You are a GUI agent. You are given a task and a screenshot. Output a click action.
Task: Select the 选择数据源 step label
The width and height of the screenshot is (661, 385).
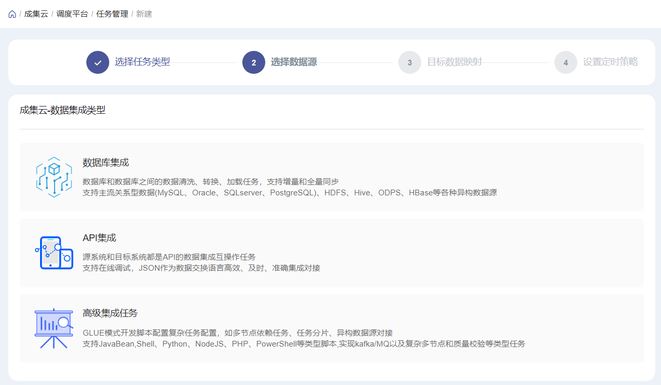[x=294, y=62]
